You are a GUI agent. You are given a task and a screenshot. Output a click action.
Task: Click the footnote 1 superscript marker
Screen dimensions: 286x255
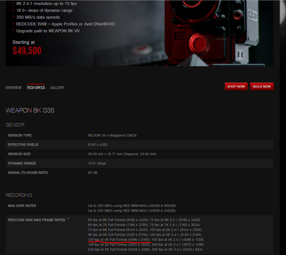(68, 219)
